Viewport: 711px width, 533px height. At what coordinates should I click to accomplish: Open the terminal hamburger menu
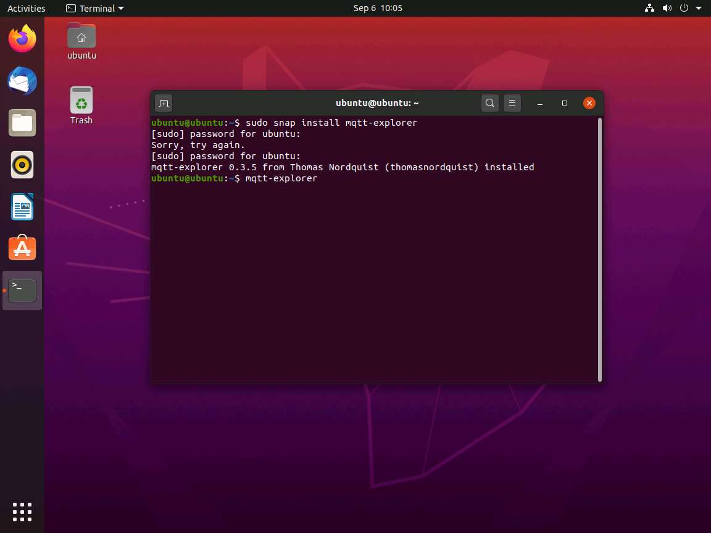[x=512, y=103]
